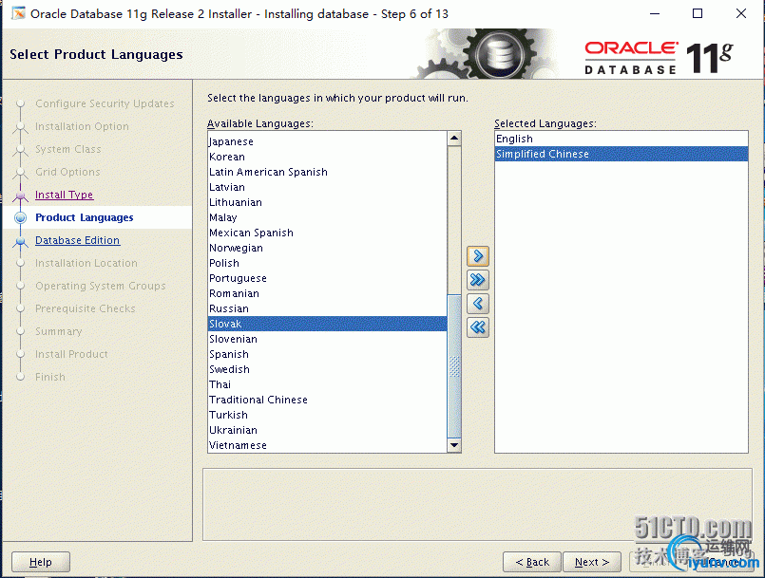This screenshot has height=578, width=765.
Task: Select Turkish in the list
Action: [327, 415]
